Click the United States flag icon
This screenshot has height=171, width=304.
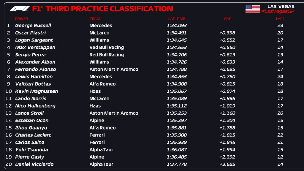point(253,9)
